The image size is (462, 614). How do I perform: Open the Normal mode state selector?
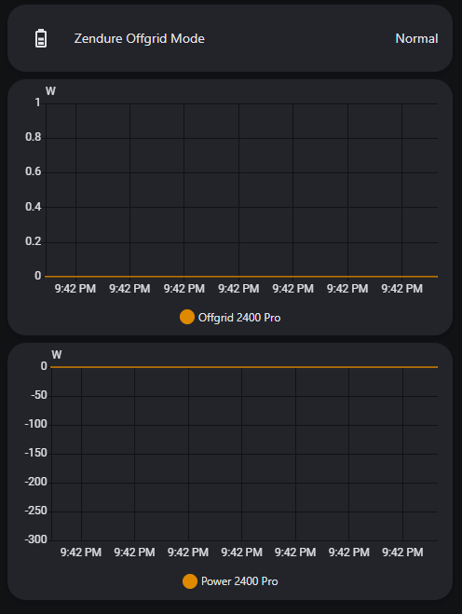(416, 38)
